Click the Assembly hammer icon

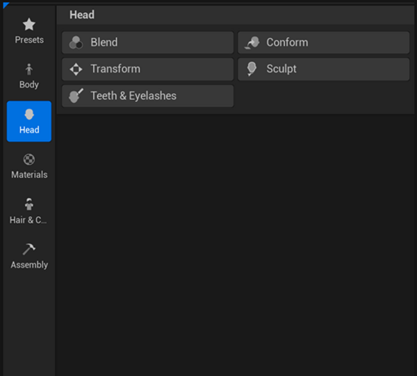pos(29,249)
